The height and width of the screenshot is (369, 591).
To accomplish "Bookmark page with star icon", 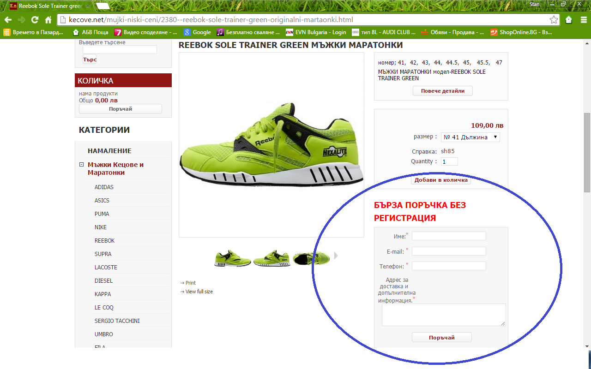I will [x=554, y=20].
